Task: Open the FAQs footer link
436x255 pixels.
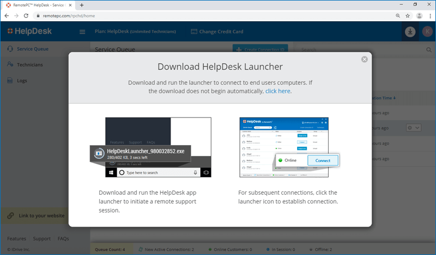Action: click(63, 239)
